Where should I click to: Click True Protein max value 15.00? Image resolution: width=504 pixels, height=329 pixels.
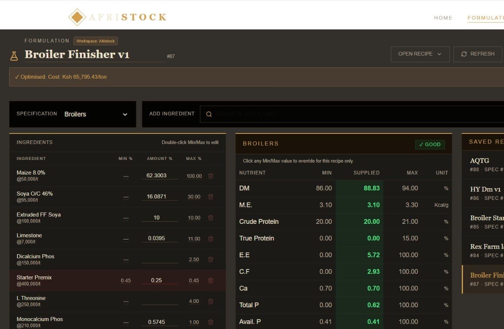point(410,238)
